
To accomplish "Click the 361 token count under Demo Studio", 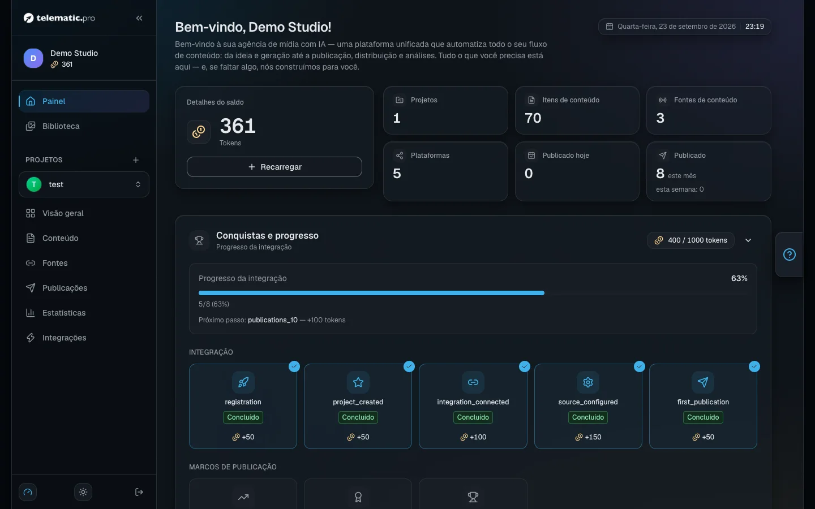I will [67, 64].
